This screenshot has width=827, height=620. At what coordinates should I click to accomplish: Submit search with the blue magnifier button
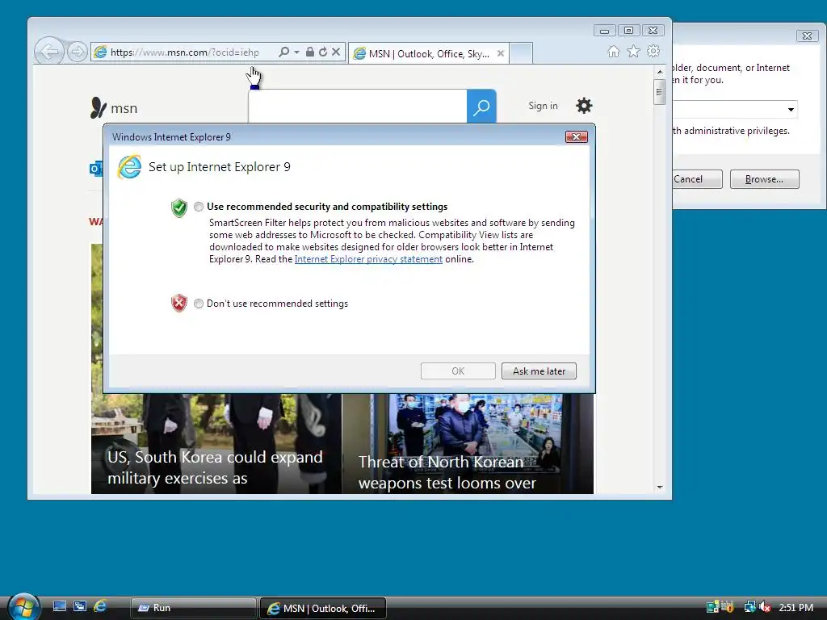click(481, 106)
